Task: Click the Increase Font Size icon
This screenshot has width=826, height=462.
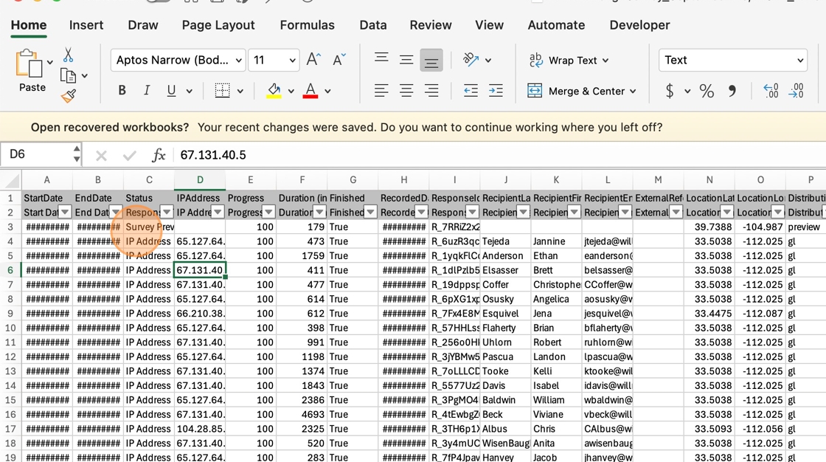Action: point(313,60)
